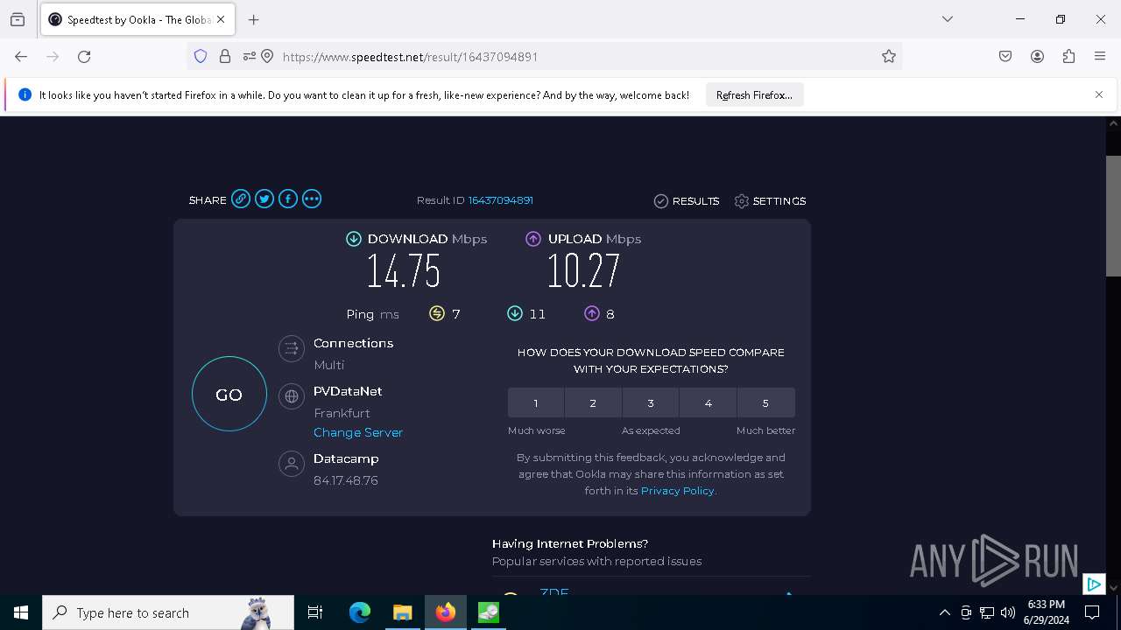
Task: Open Firefox account menu
Action: (x=1037, y=56)
